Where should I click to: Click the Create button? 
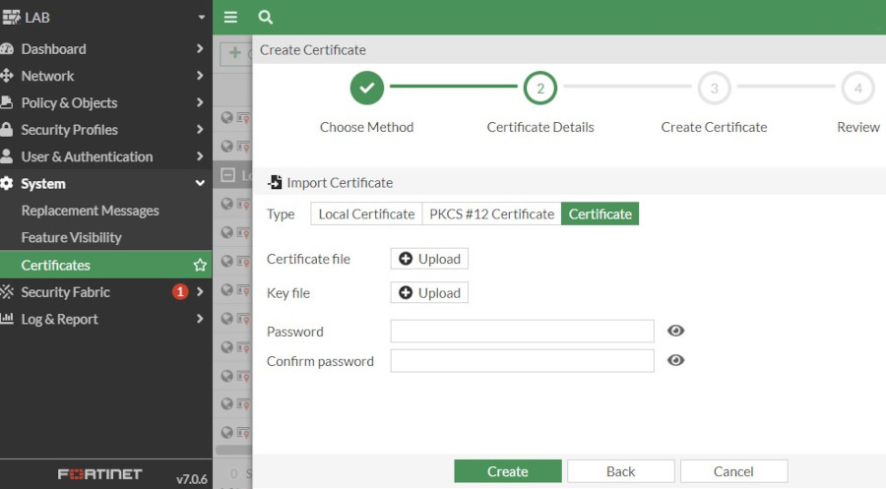pyautogui.click(x=507, y=471)
